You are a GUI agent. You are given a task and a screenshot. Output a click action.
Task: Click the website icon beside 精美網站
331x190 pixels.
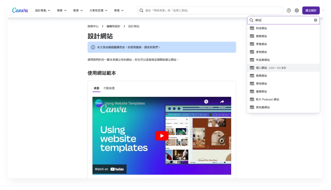[x=252, y=36]
